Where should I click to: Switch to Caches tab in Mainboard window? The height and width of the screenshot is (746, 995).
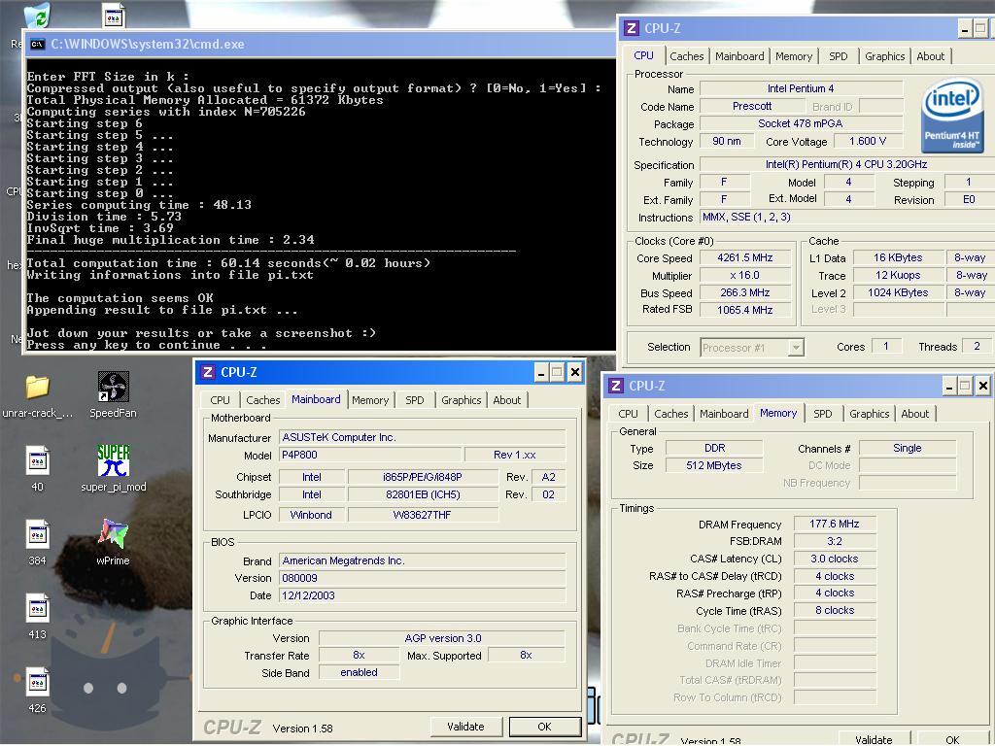[262, 400]
